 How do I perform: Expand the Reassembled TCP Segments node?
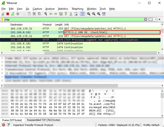(2, 73)
